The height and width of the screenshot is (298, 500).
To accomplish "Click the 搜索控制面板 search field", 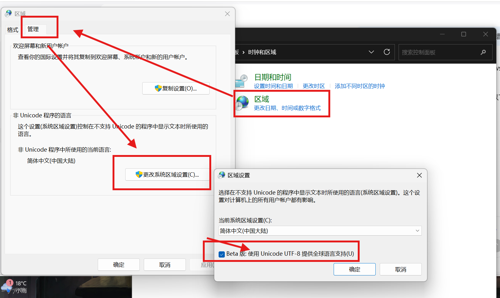I will [445, 52].
